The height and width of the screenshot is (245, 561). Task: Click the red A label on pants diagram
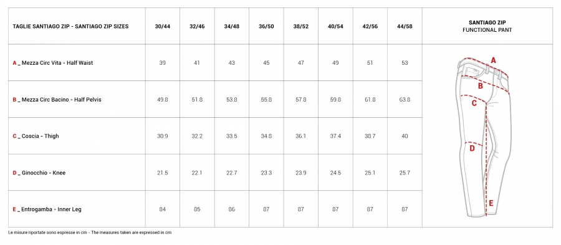point(493,60)
